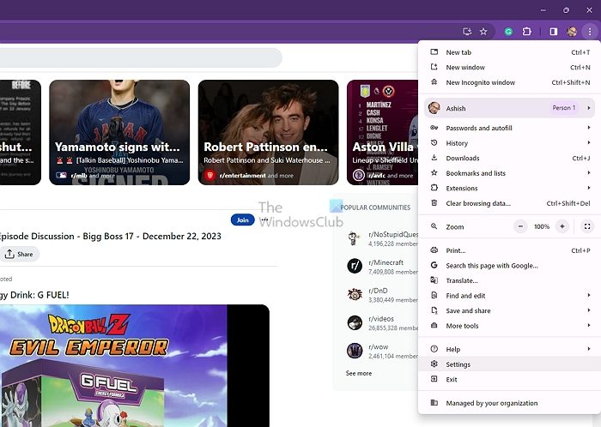
Task: Open Settings from the Chrome menu
Action: [510, 364]
